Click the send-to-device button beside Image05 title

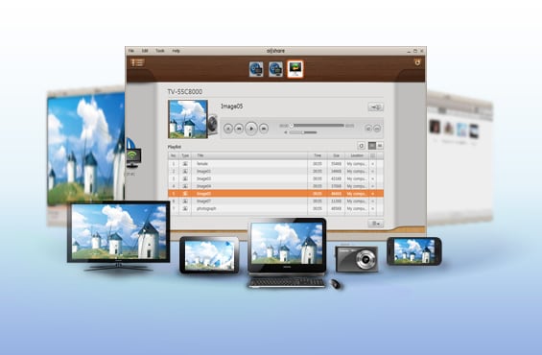[x=376, y=107]
